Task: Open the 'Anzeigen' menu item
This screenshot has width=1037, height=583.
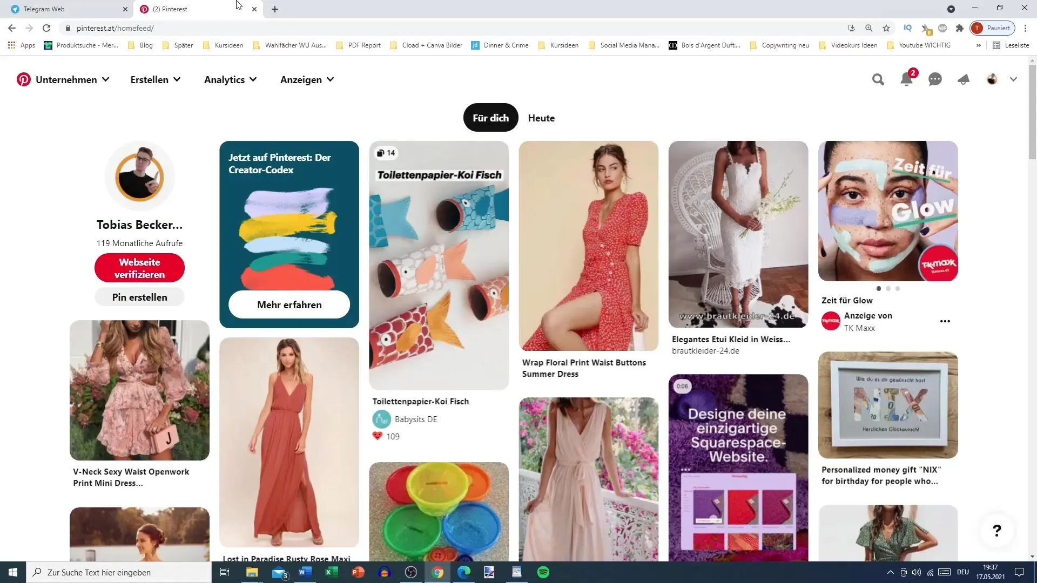Action: pos(306,79)
